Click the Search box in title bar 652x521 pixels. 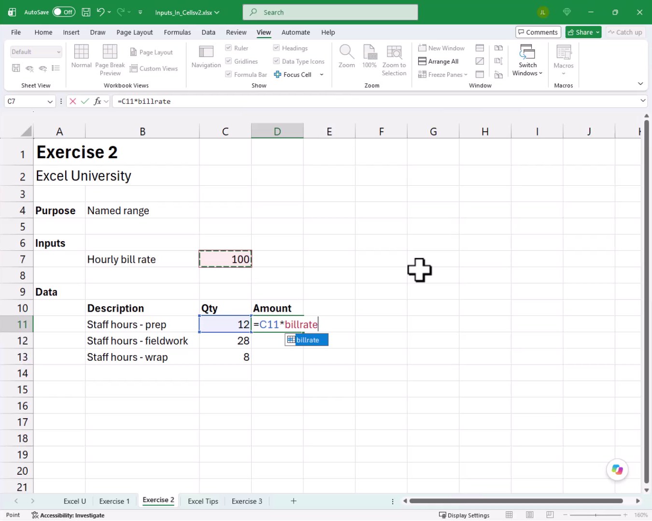(330, 12)
